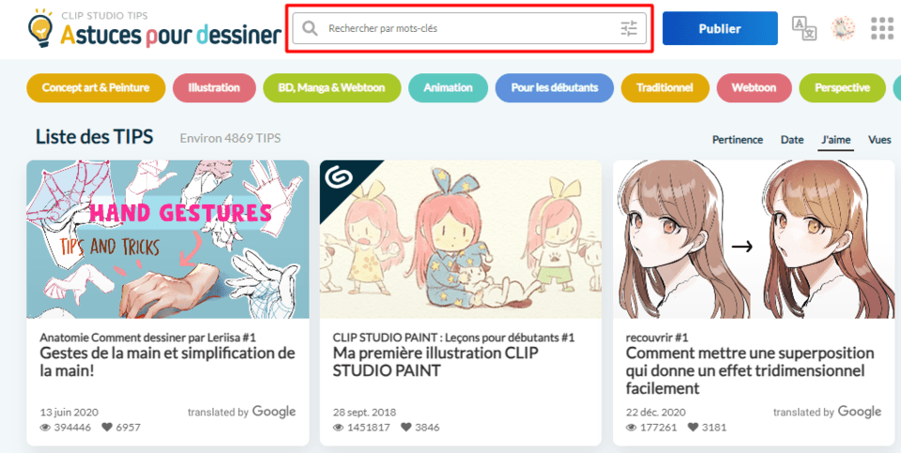Sort the list by Date
Image resolution: width=901 pixels, height=453 pixels.
click(x=792, y=140)
